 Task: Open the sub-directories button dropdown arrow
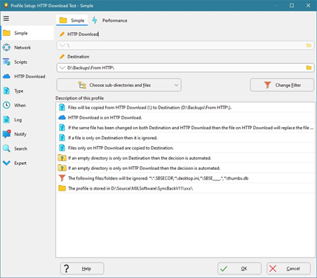(x=176, y=85)
